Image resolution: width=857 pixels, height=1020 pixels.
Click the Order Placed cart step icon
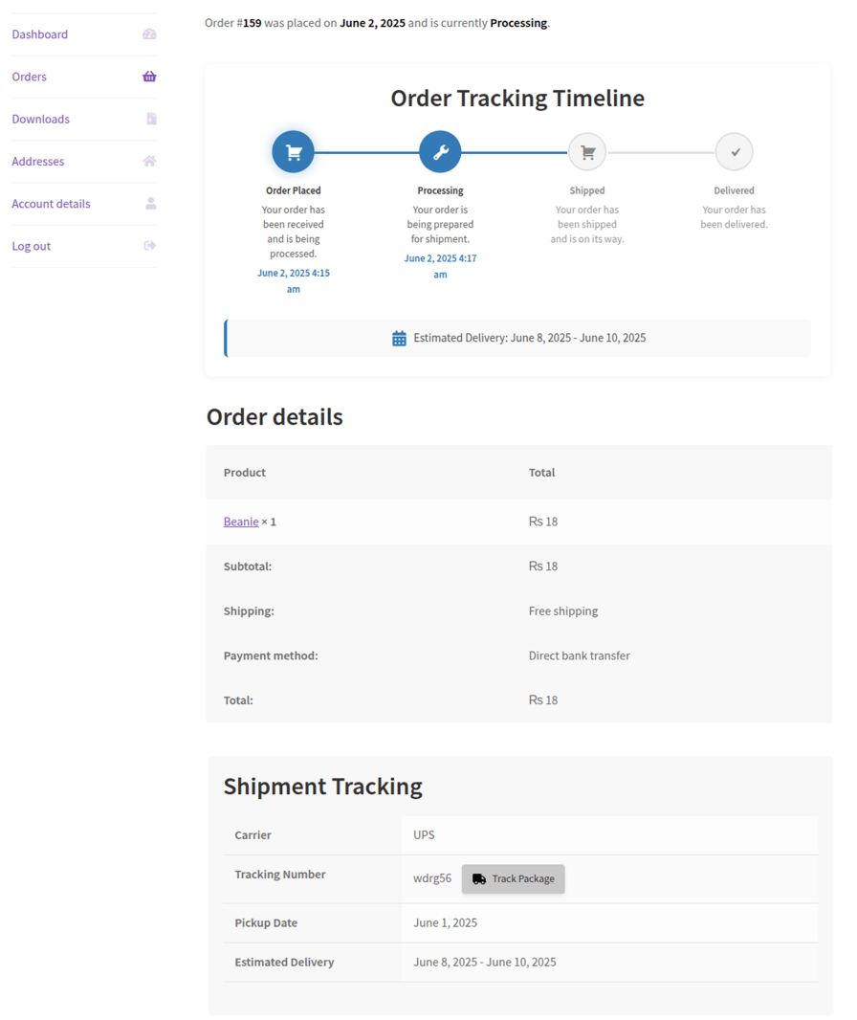[294, 152]
